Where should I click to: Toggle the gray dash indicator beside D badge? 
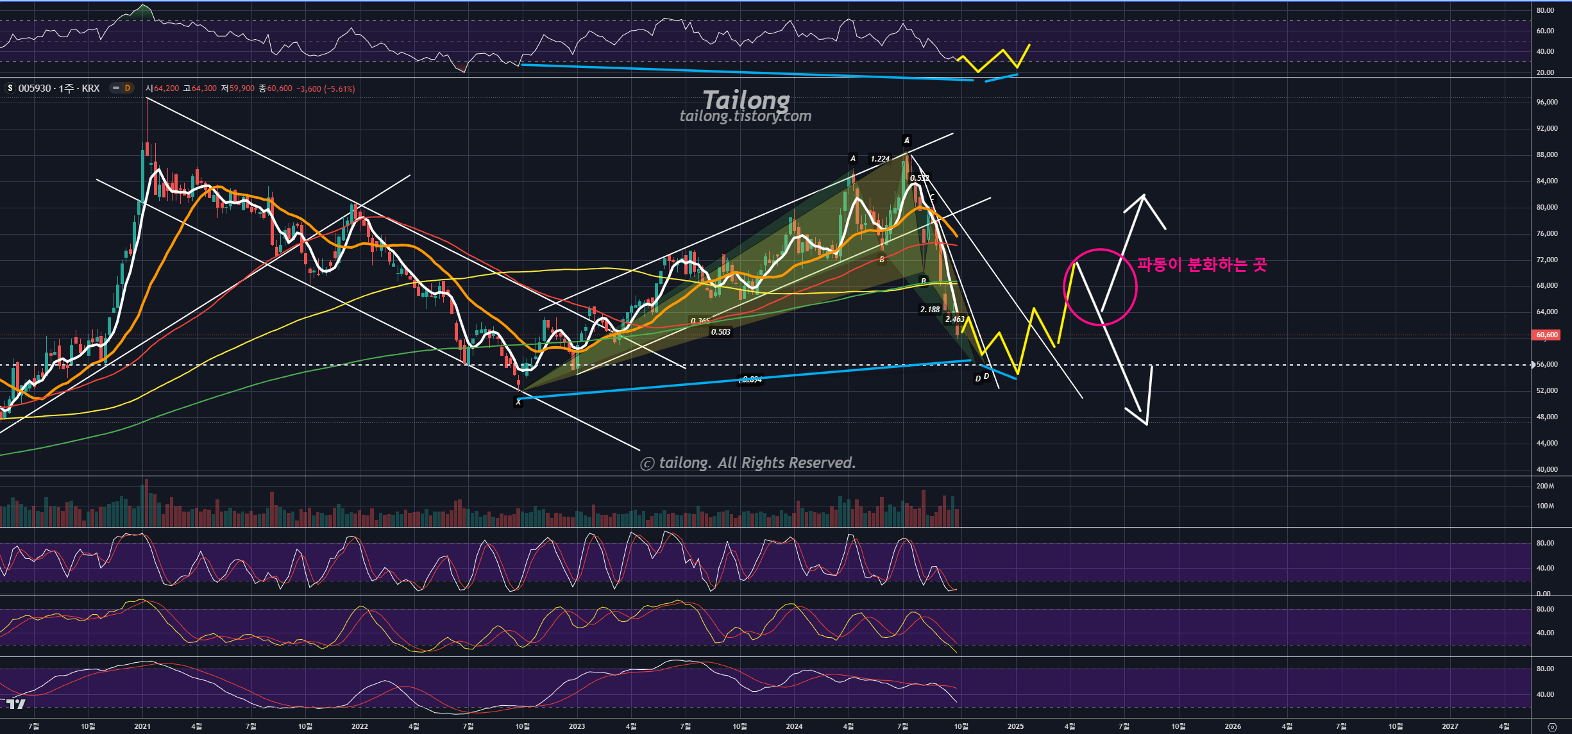pos(116,88)
